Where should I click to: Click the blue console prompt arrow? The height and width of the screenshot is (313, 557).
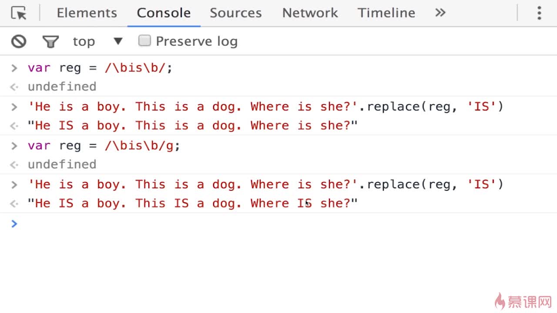14,223
